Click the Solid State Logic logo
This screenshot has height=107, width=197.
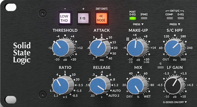pos(22,53)
